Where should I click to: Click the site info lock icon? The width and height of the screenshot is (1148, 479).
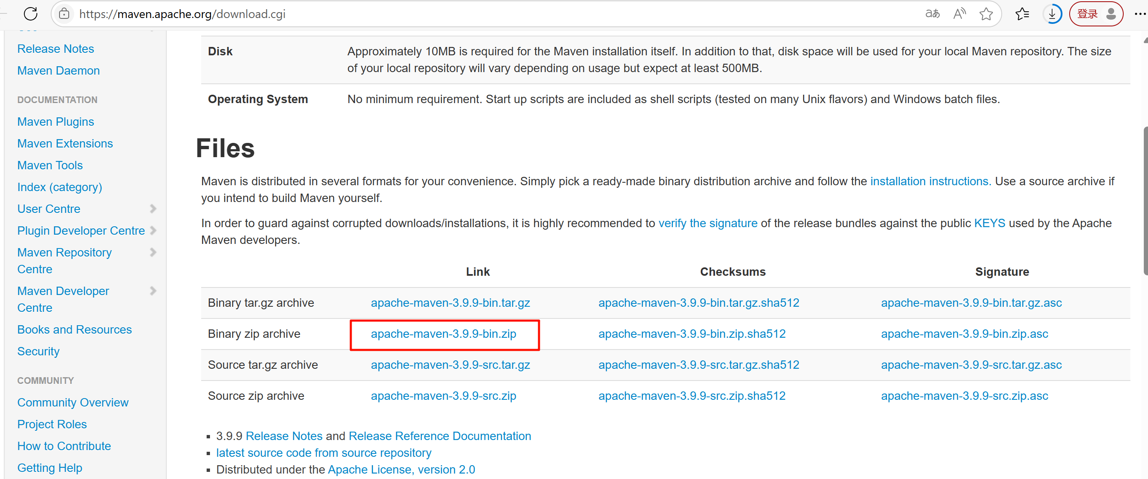tap(64, 14)
